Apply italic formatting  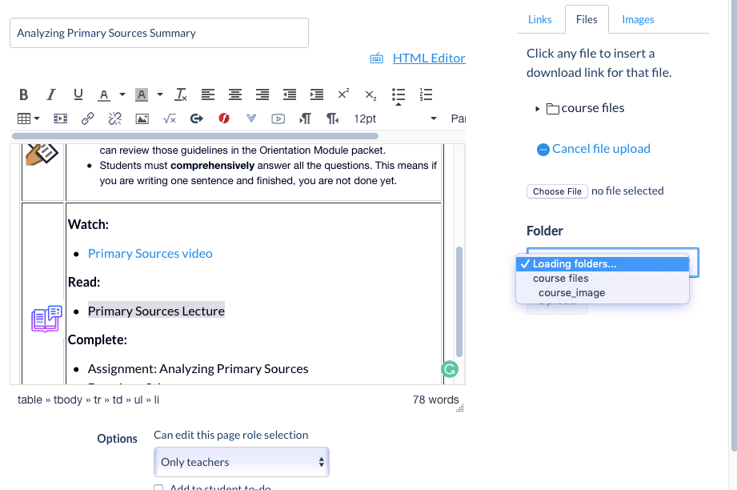[51, 94]
